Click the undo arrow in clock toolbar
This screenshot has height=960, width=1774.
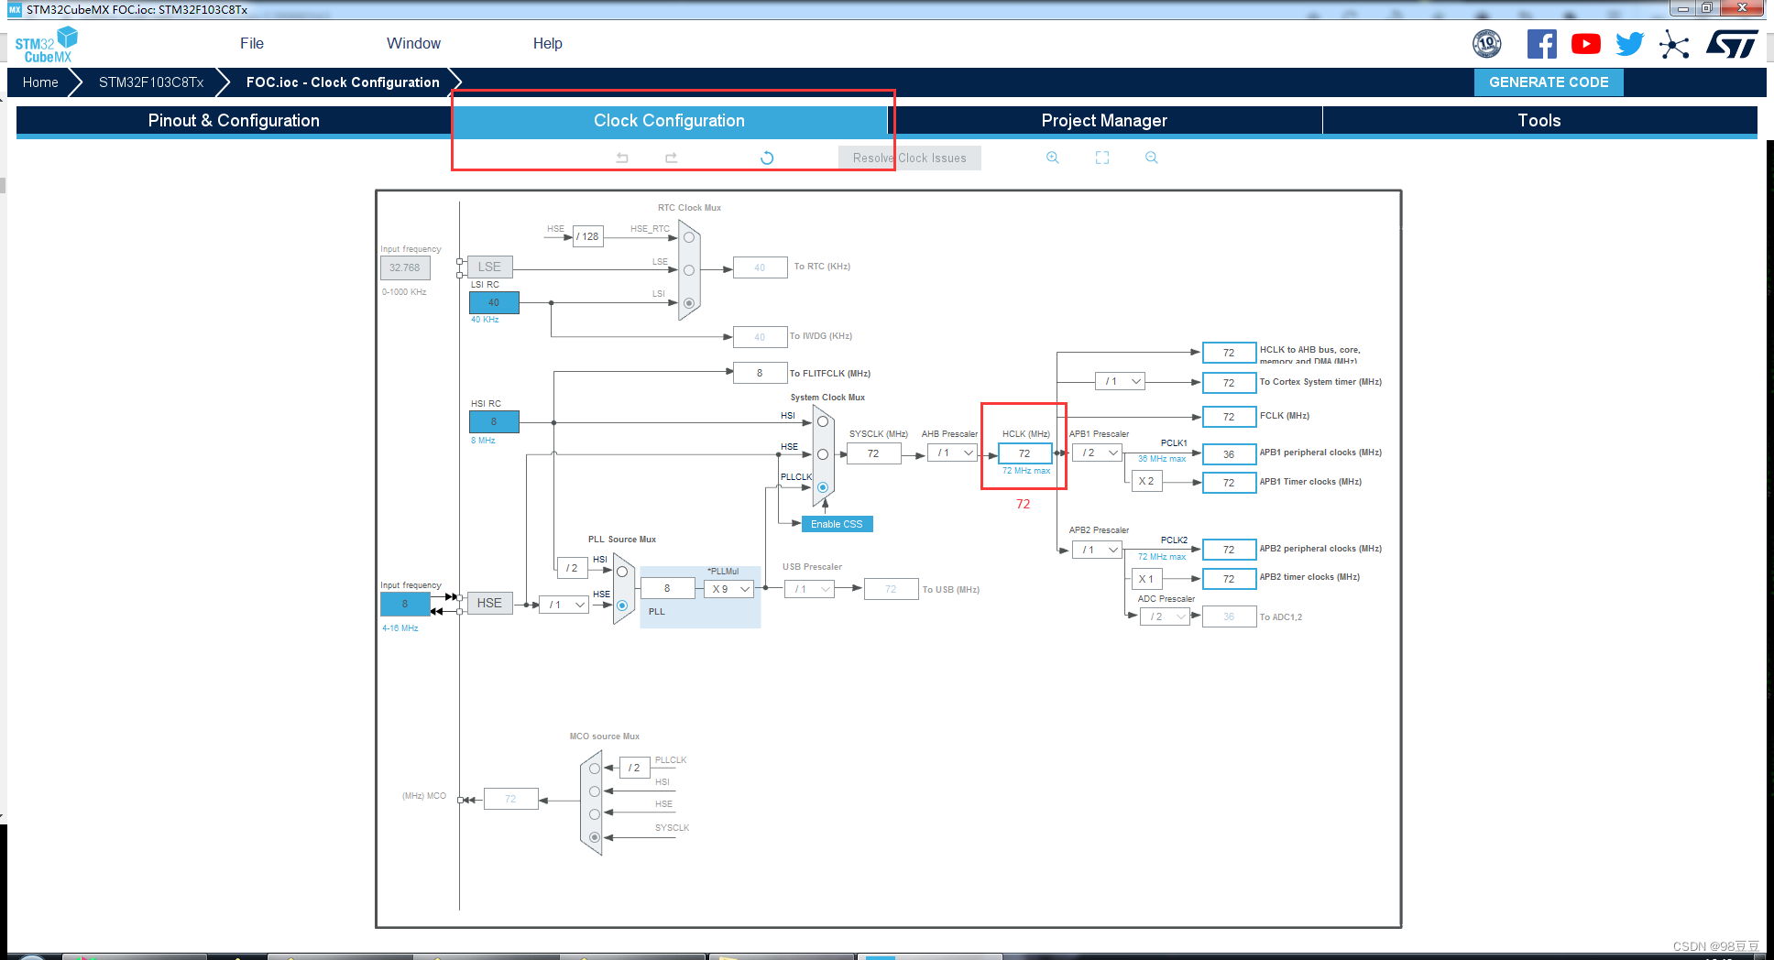coord(622,158)
